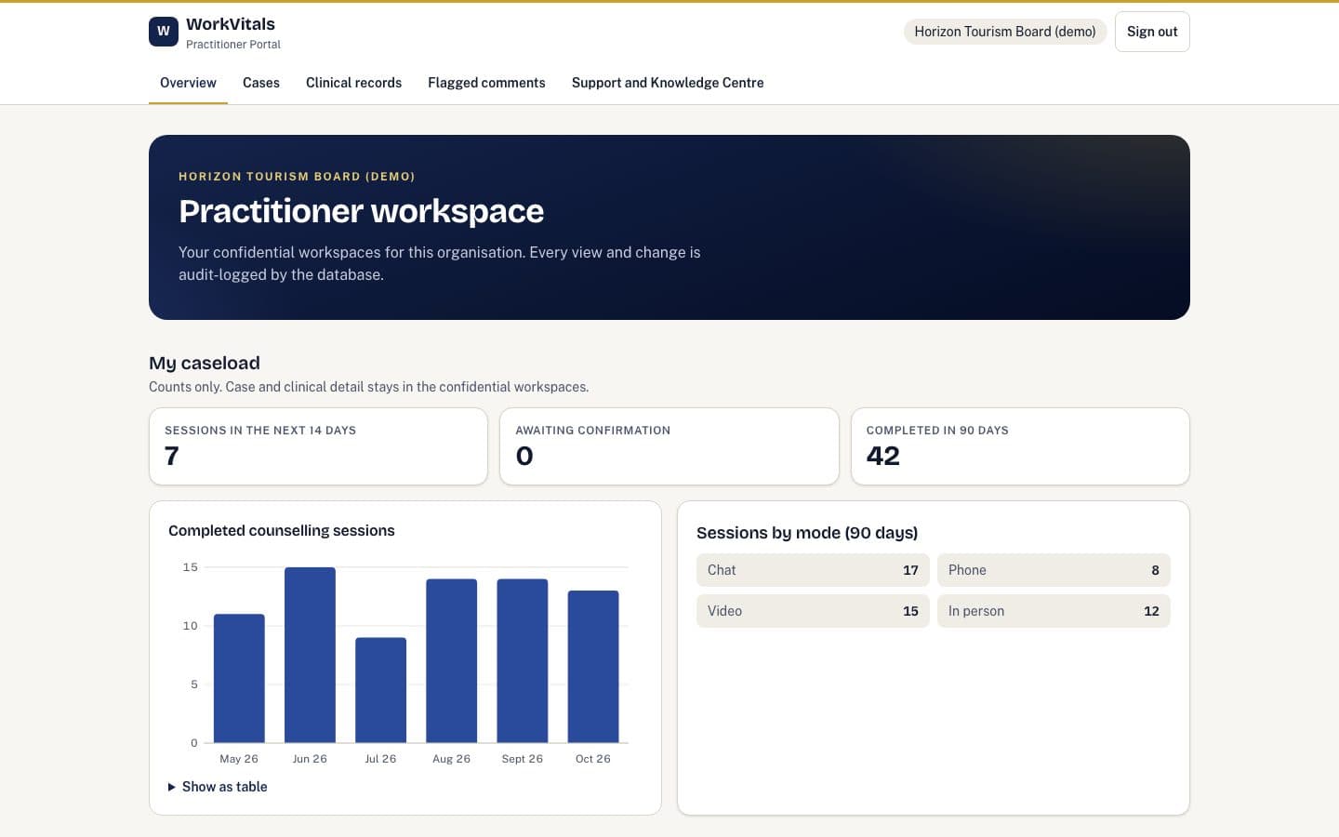Click the 'Counts only' caseload description

[x=369, y=387]
